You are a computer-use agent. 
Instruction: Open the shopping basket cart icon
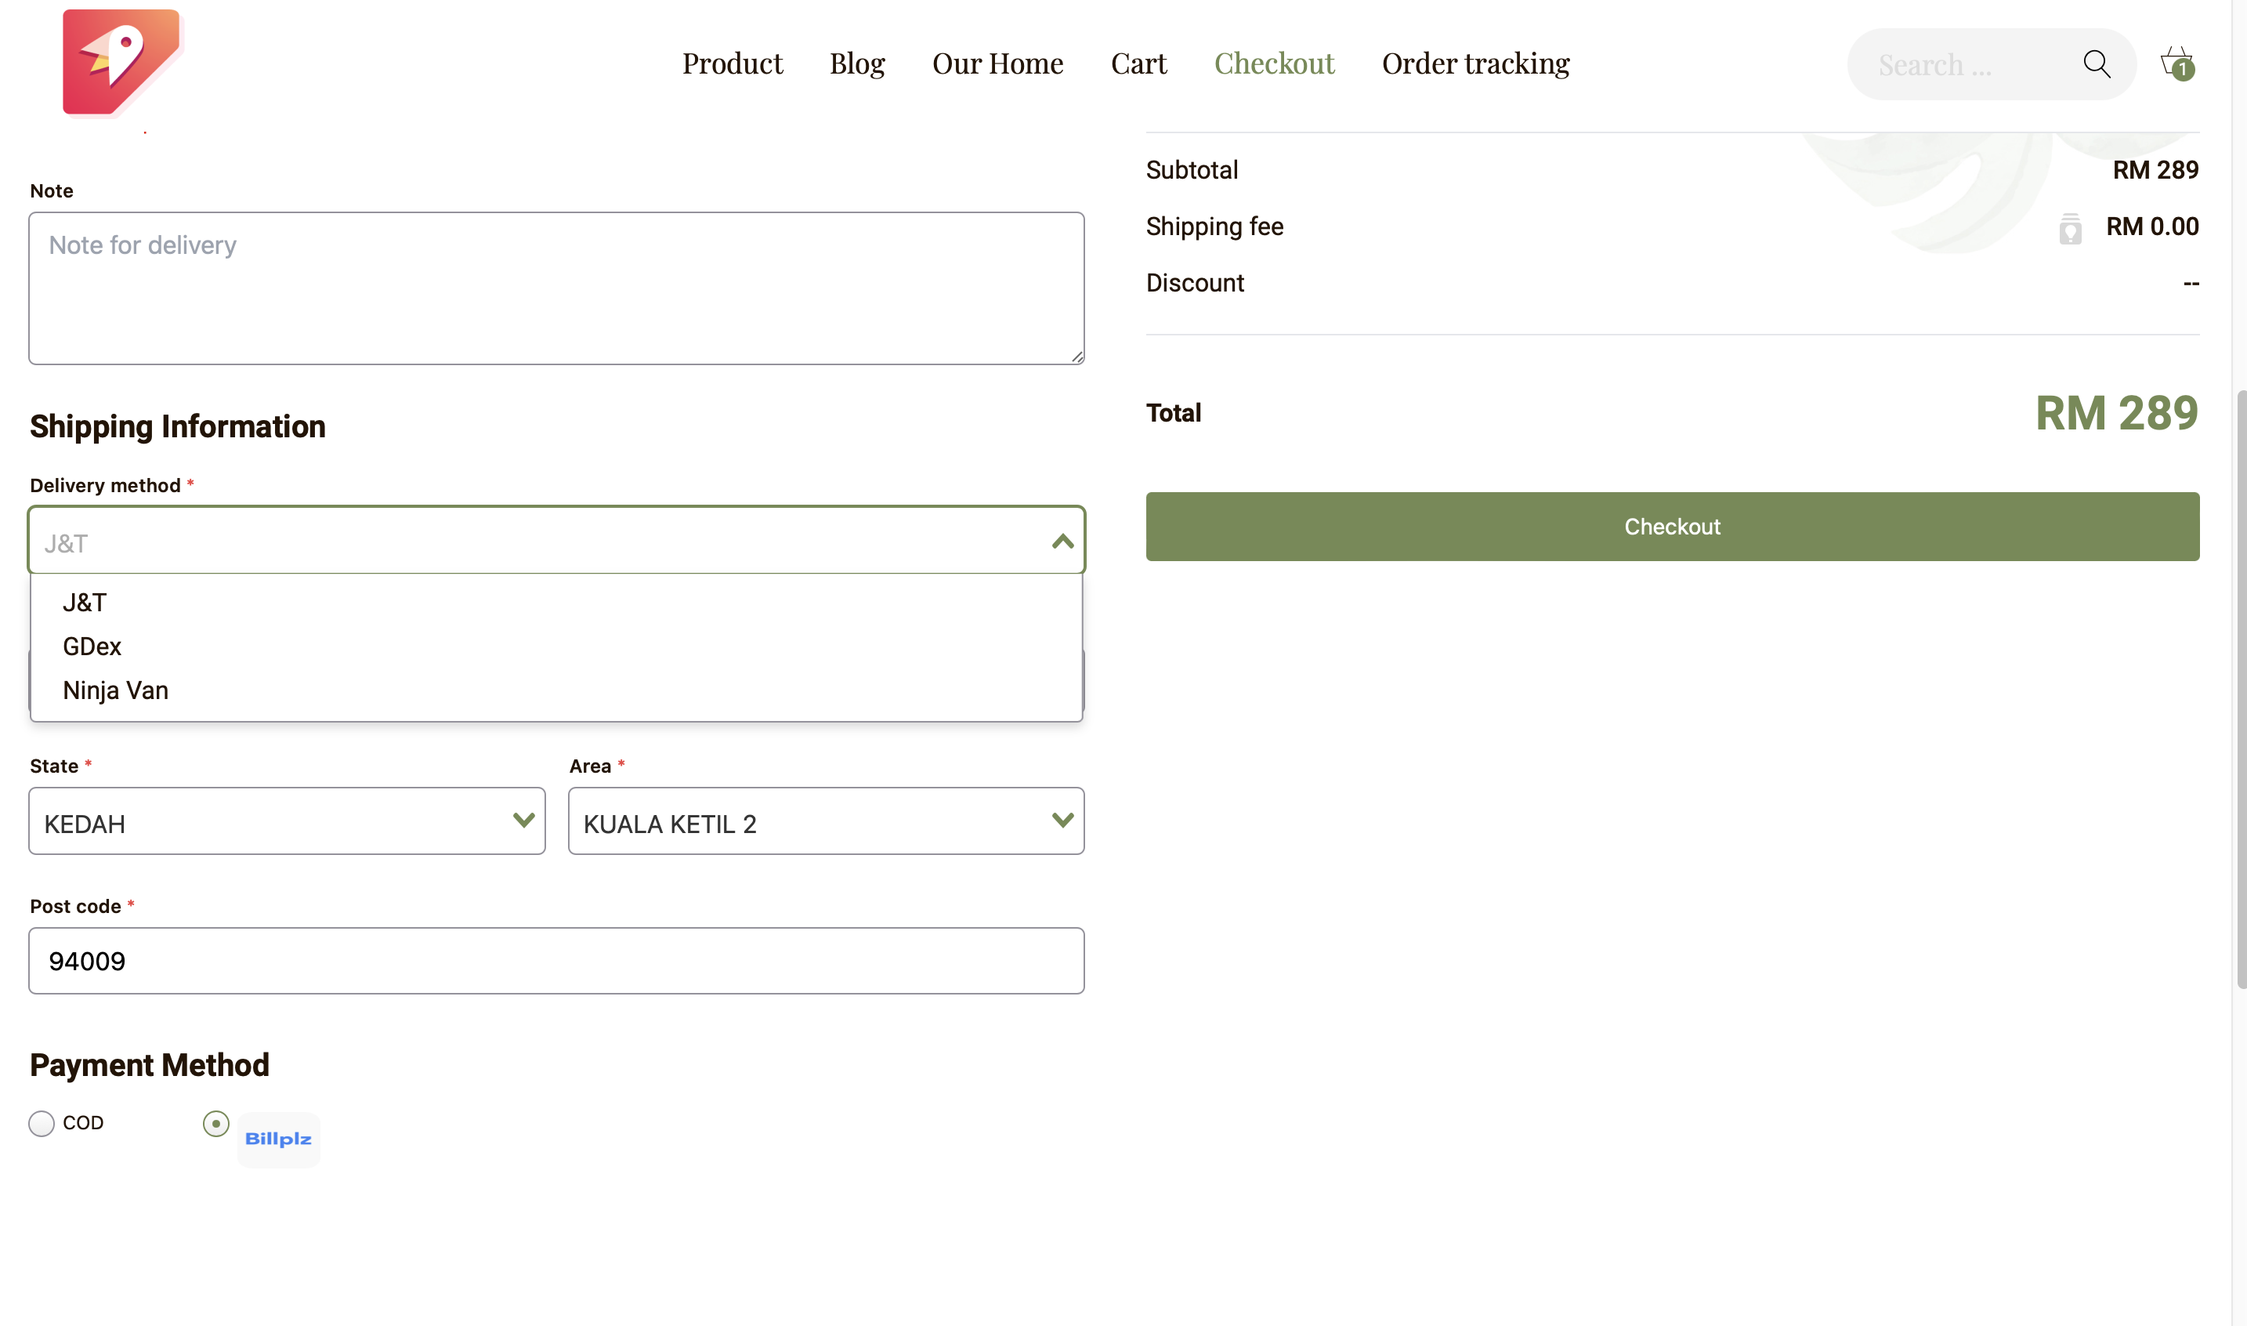tap(2176, 63)
